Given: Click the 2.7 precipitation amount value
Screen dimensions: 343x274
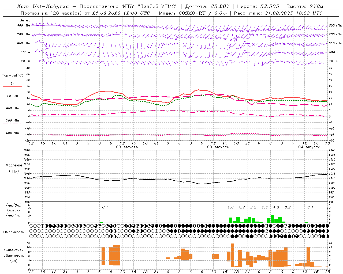Looking at the screenshot, I should [242, 207].
